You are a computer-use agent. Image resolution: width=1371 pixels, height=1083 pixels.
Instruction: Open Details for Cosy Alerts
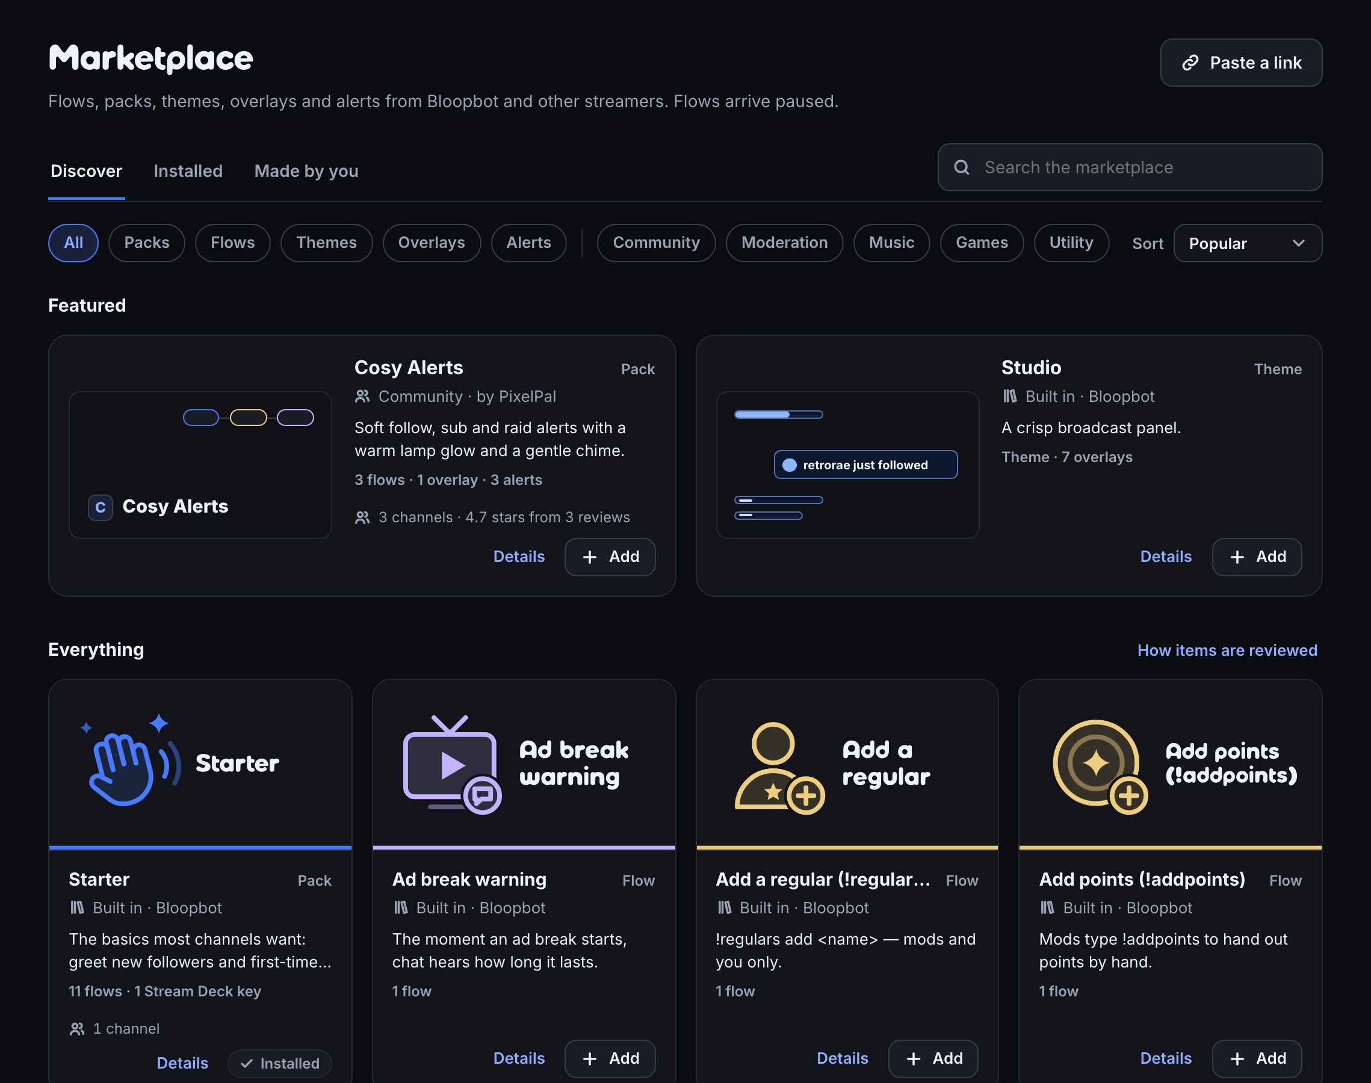pos(519,557)
